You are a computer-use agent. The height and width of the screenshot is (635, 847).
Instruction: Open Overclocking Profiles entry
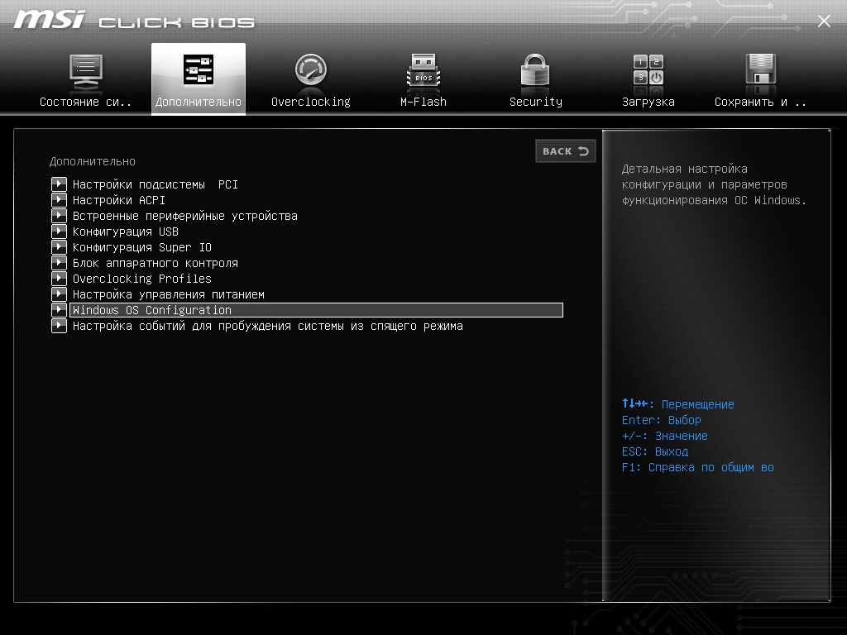[x=142, y=279]
